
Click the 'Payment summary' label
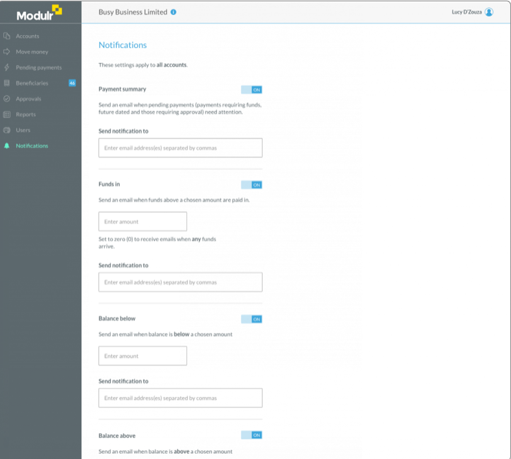(x=122, y=89)
